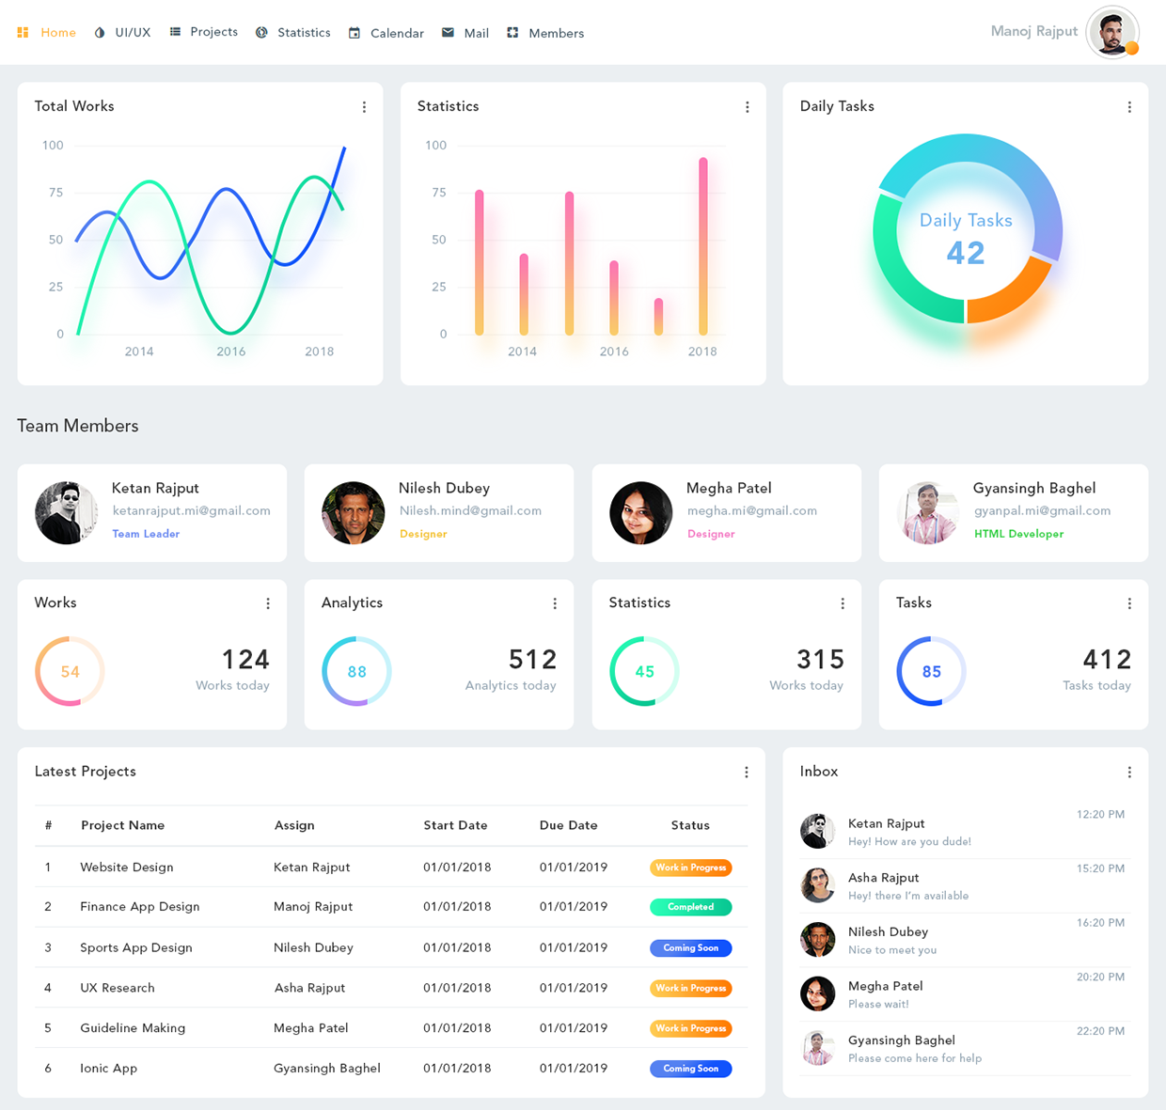Click Coming Soon badge for Sports App Design

(690, 948)
